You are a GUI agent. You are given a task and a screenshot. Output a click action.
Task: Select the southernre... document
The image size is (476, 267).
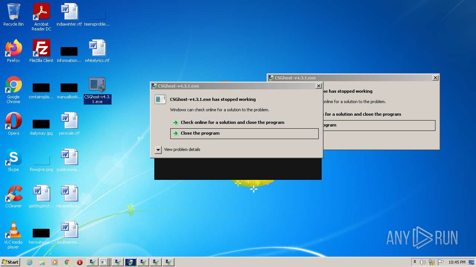[x=69, y=233]
